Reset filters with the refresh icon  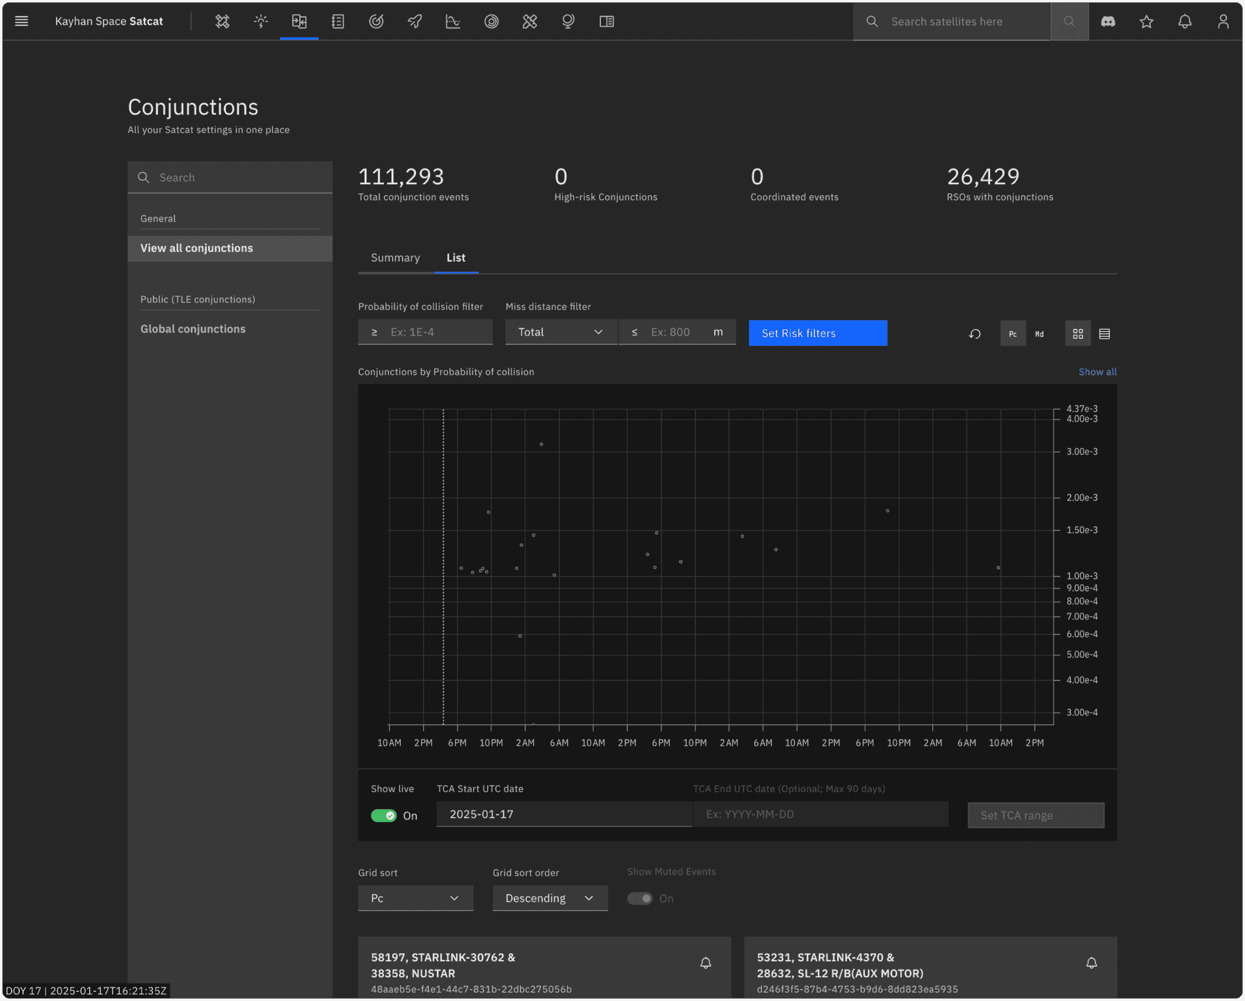pyautogui.click(x=974, y=333)
